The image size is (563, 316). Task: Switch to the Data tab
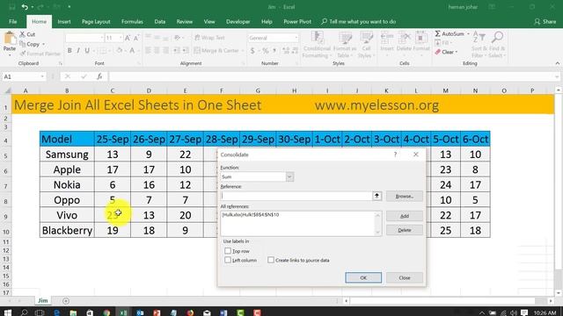click(160, 21)
